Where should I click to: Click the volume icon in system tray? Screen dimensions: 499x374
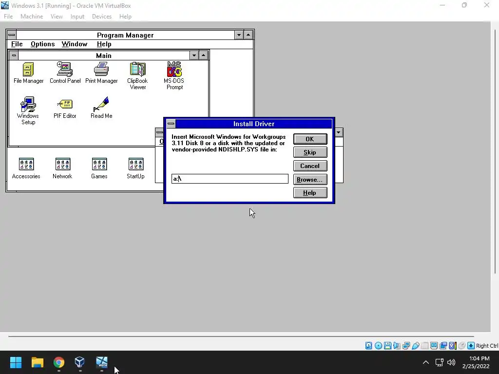(x=451, y=362)
